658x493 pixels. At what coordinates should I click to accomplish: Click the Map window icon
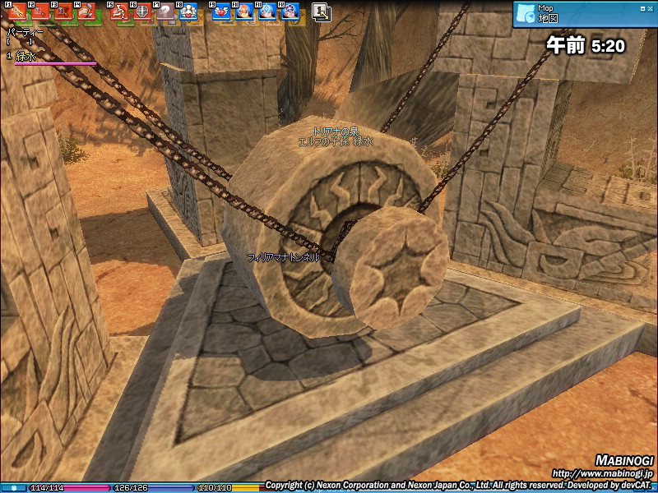(525, 13)
